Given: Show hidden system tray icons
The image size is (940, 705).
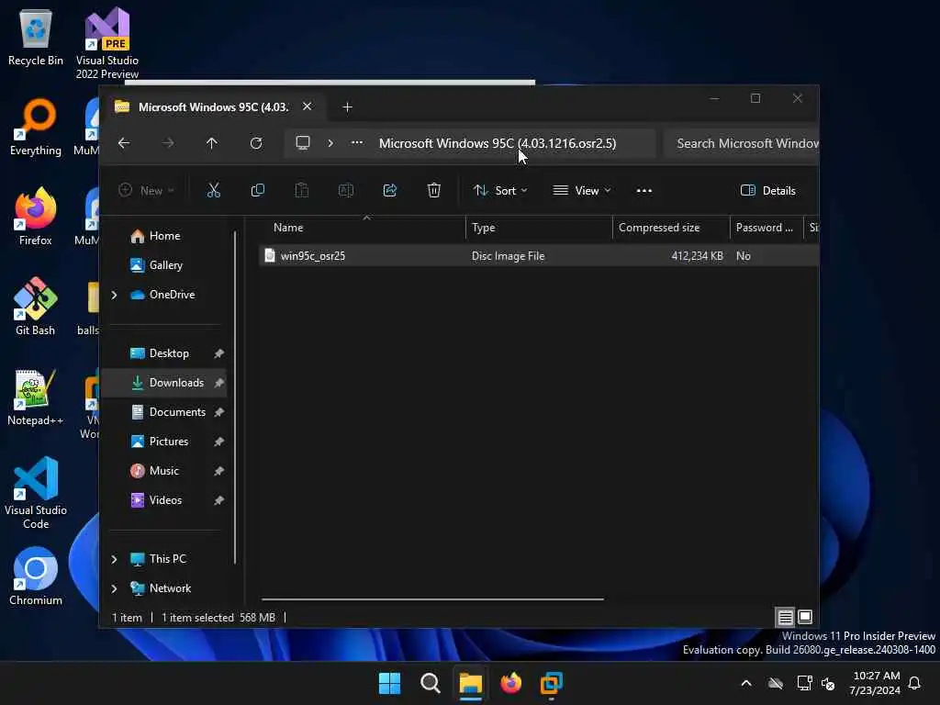Looking at the screenshot, I should pyautogui.click(x=746, y=683).
